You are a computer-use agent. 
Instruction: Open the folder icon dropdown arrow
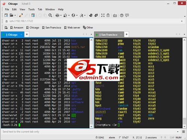[15, 15]
